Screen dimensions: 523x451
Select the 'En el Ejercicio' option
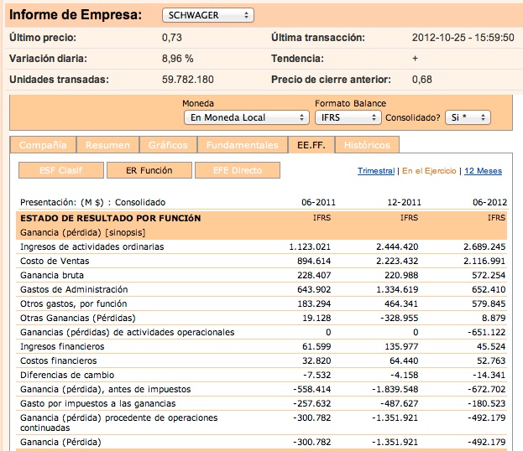(x=429, y=171)
